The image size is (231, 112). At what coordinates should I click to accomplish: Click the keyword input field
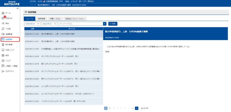click(81, 24)
